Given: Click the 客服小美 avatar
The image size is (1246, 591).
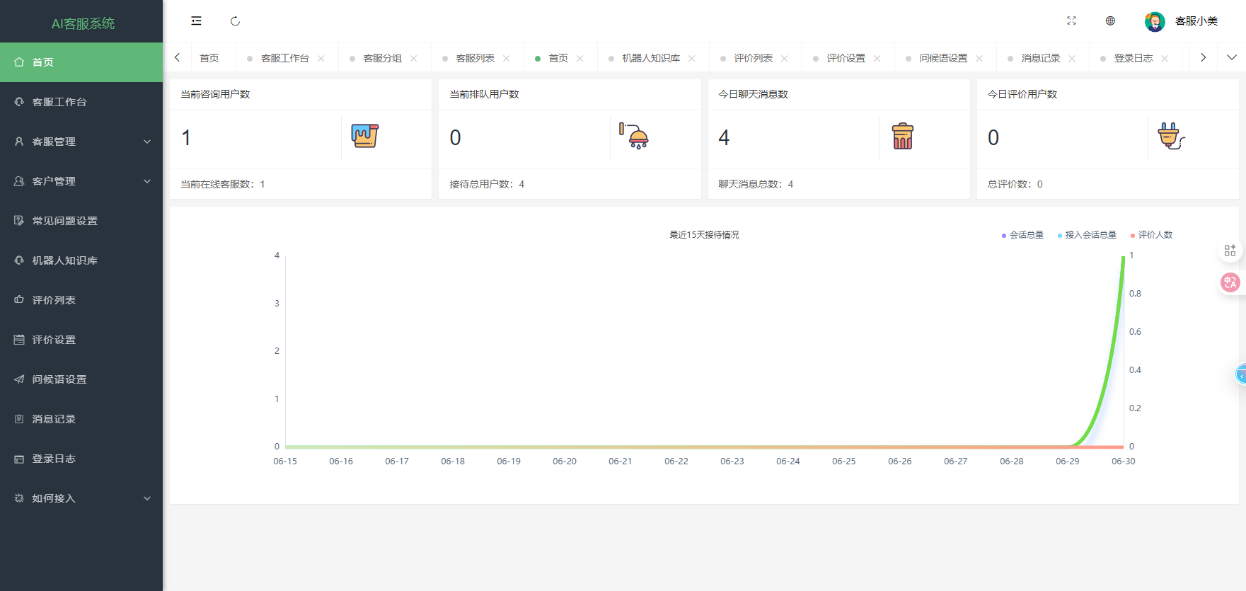Looking at the screenshot, I should point(1155,22).
